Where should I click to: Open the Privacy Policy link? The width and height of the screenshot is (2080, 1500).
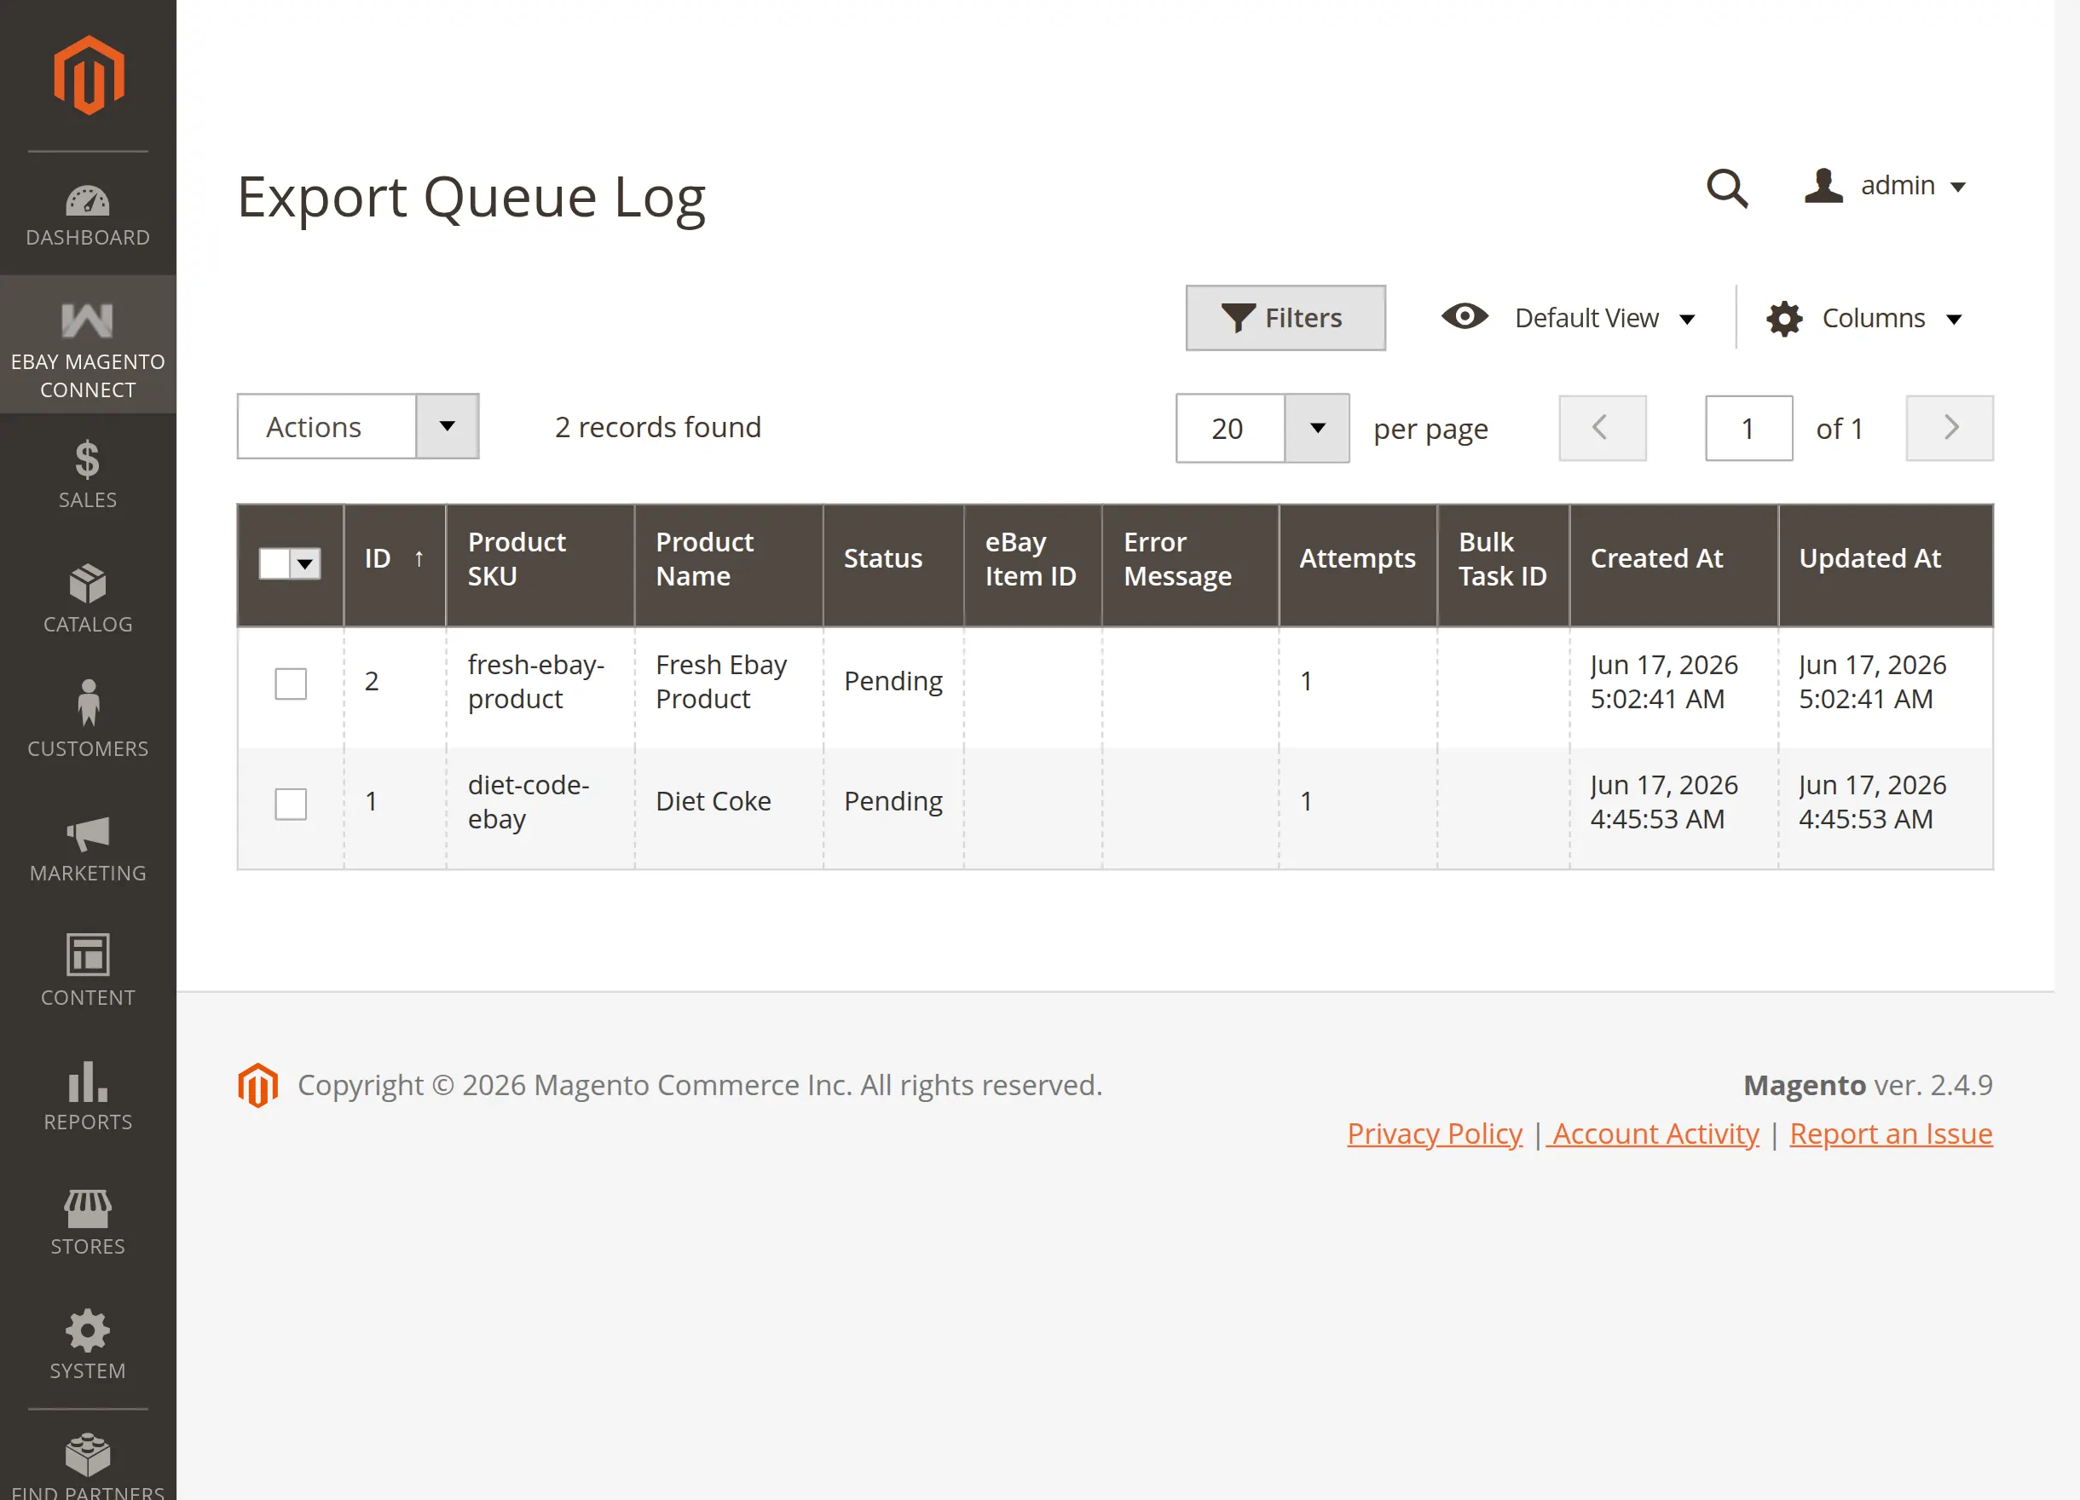coord(1435,1134)
